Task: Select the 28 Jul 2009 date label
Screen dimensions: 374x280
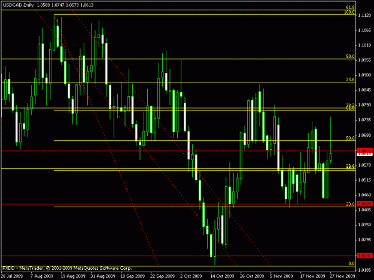Action: 12,276
